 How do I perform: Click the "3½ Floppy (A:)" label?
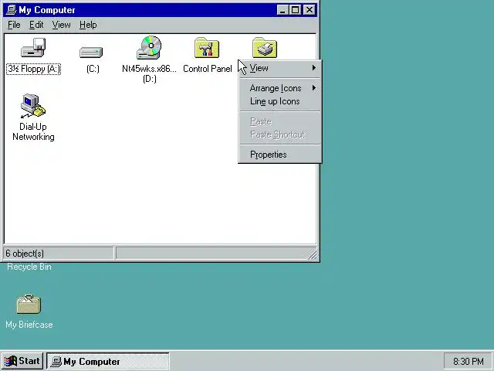click(33, 69)
